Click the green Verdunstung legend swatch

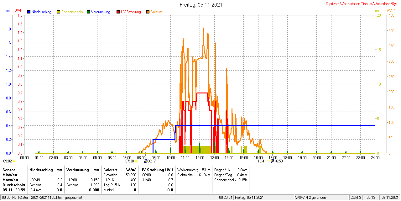point(88,12)
